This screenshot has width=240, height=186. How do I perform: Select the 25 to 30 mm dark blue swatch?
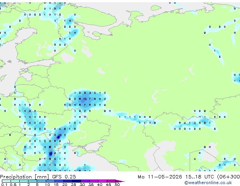pos(76,181)
